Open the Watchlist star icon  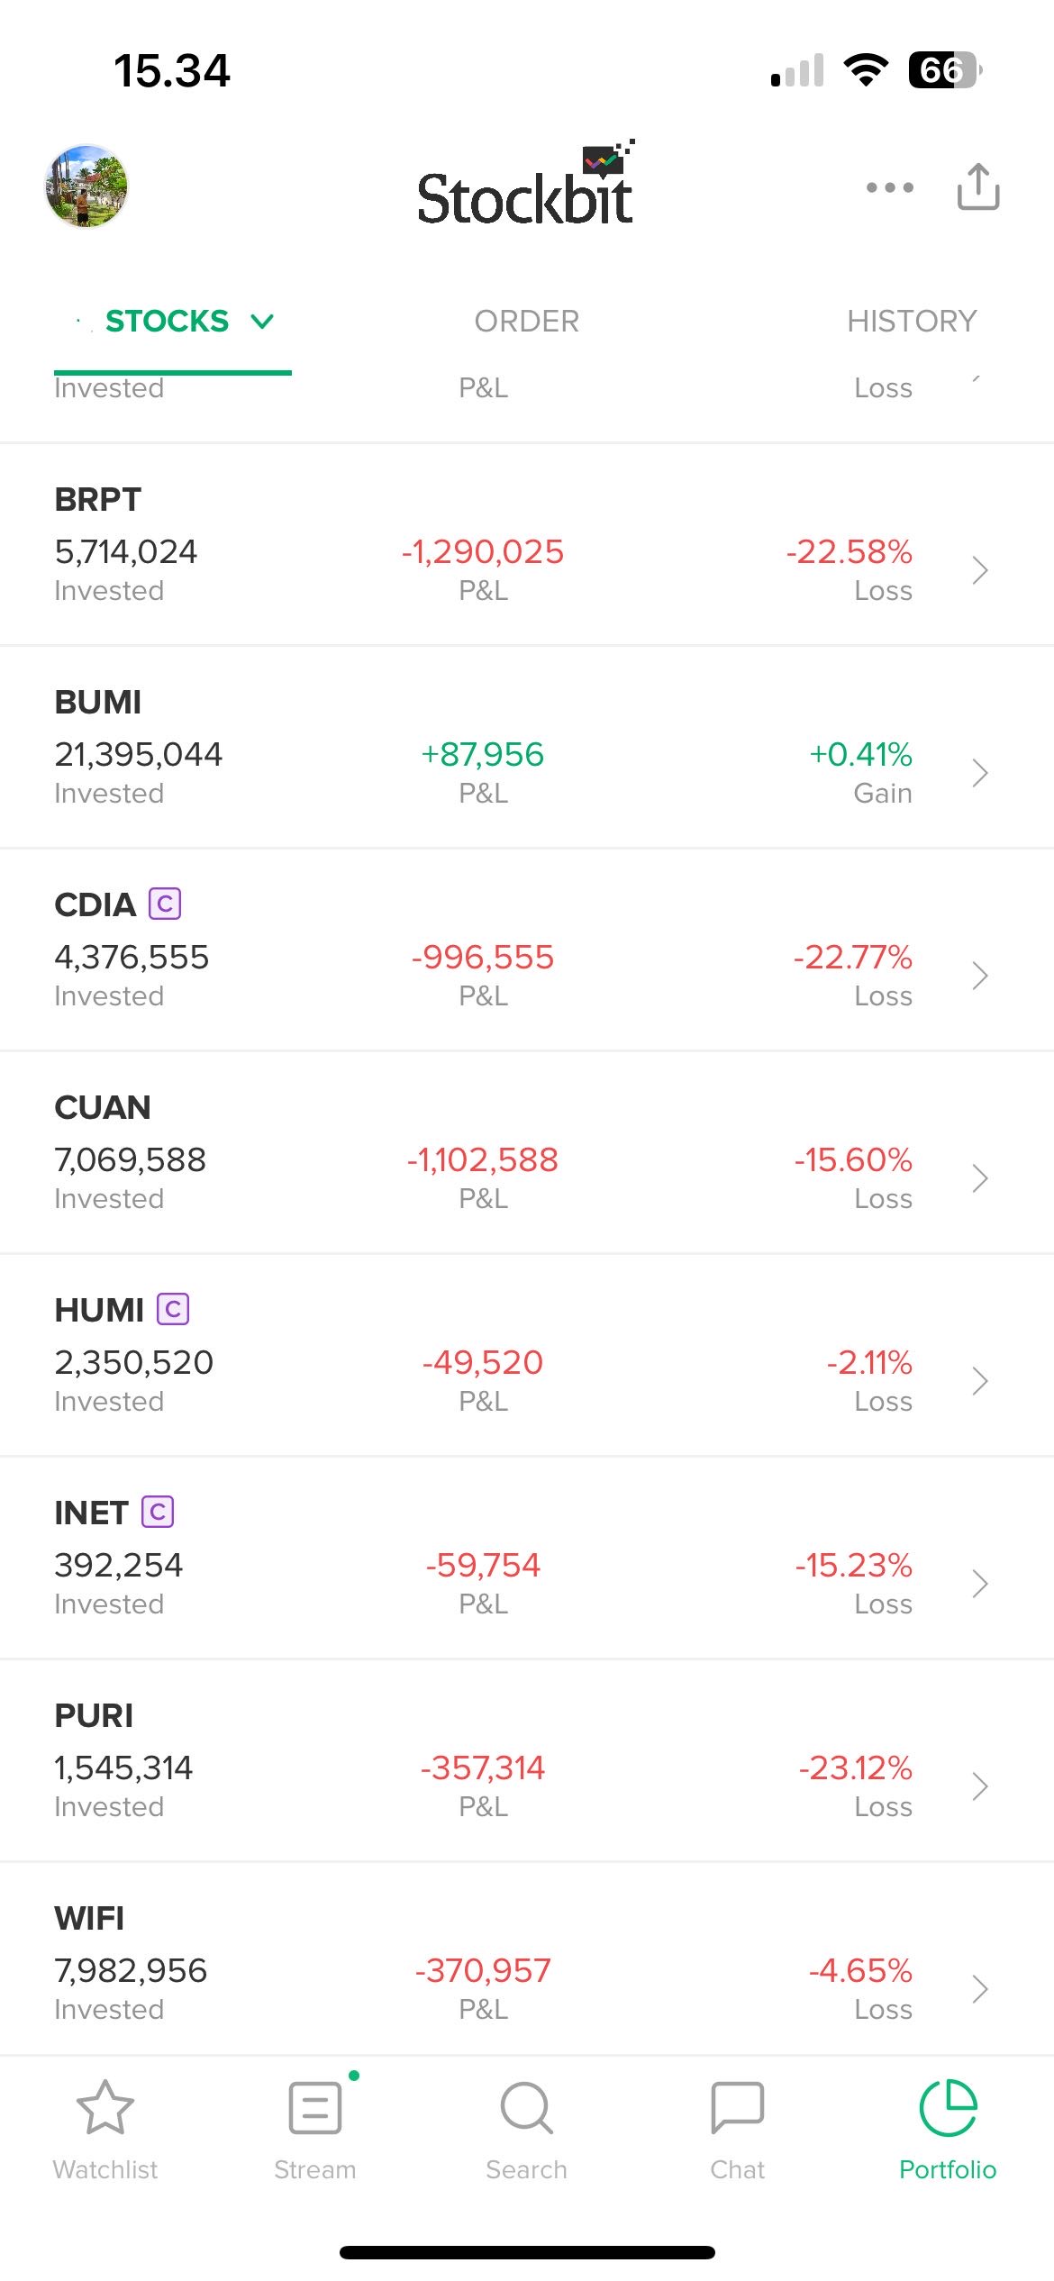click(104, 2108)
